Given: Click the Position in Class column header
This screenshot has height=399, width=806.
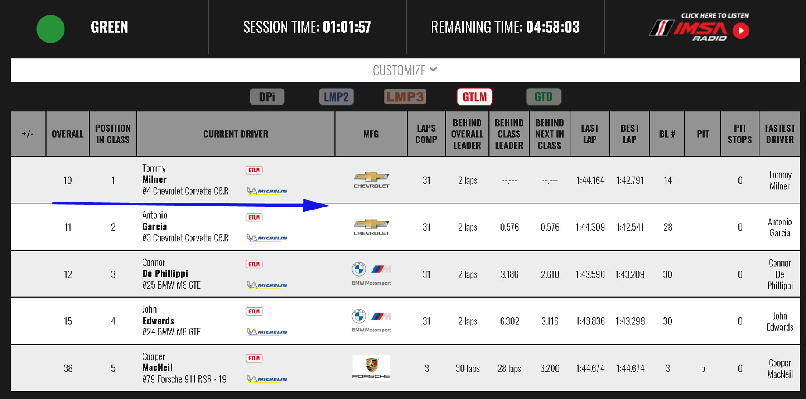Looking at the screenshot, I should click(x=113, y=134).
